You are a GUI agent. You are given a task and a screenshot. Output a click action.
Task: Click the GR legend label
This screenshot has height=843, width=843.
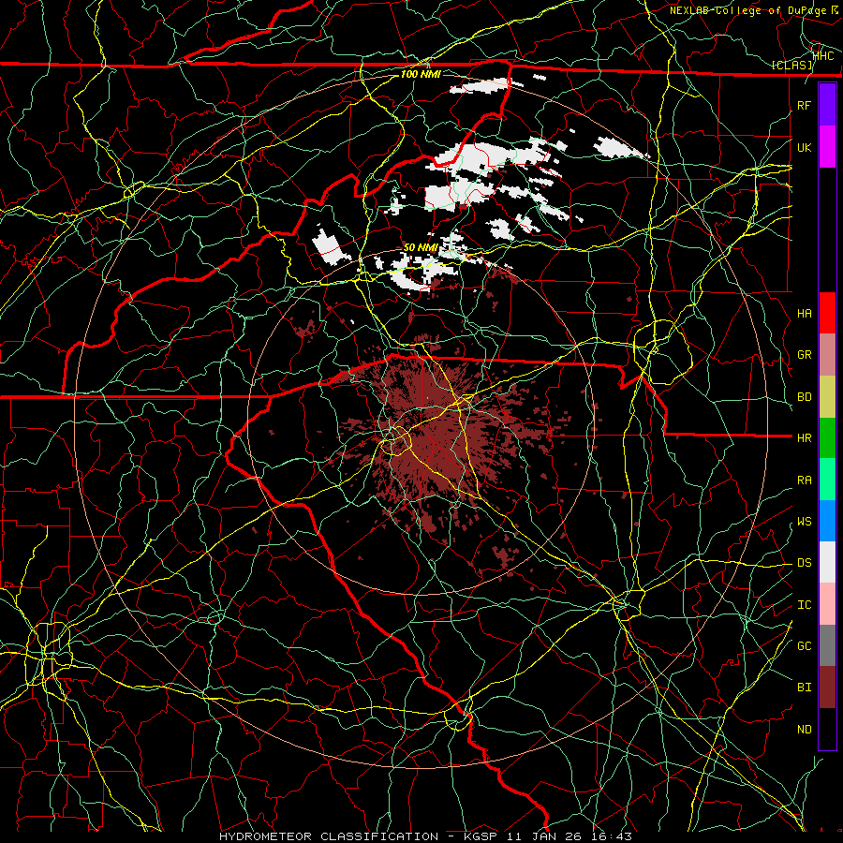coord(804,355)
